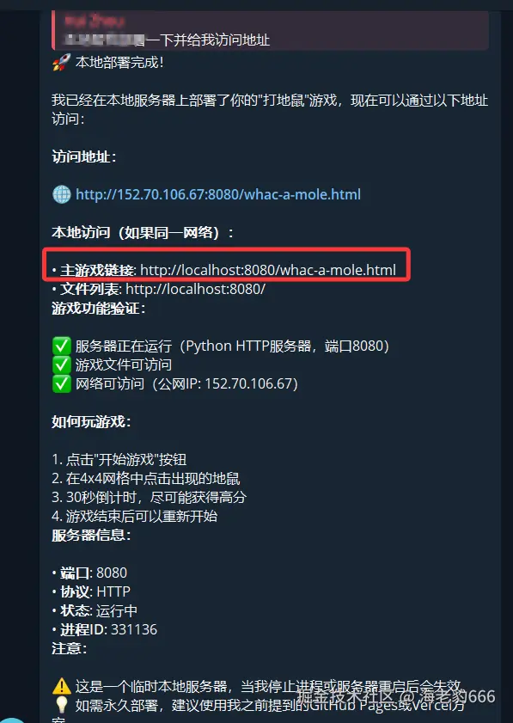The height and width of the screenshot is (723, 513).
Task: Click green checkmark next to 服务器正在运行
Action: [x=62, y=346]
